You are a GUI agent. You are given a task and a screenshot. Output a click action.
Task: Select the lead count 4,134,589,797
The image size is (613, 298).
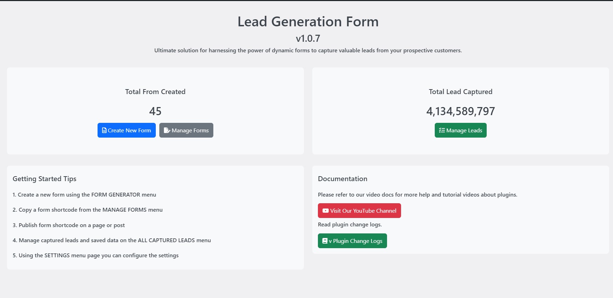pyautogui.click(x=460, y=111)
